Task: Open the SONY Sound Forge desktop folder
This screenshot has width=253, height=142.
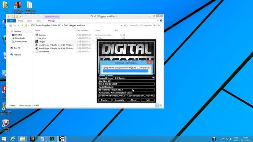Action: pos(30,7)
